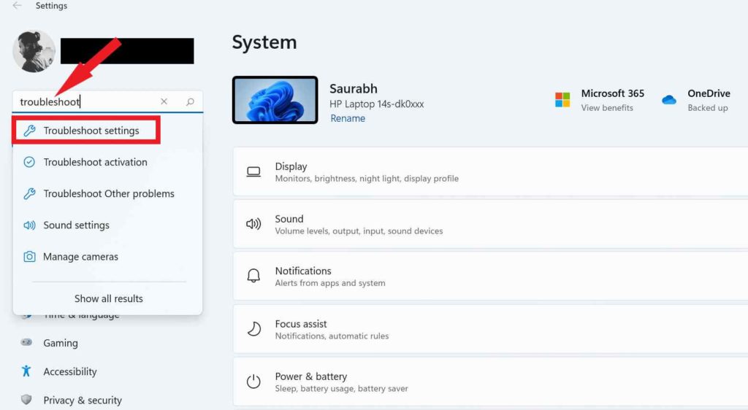Open the Notifications settings row
This screenshot has width=748, height=410.
tap(490, 276)
